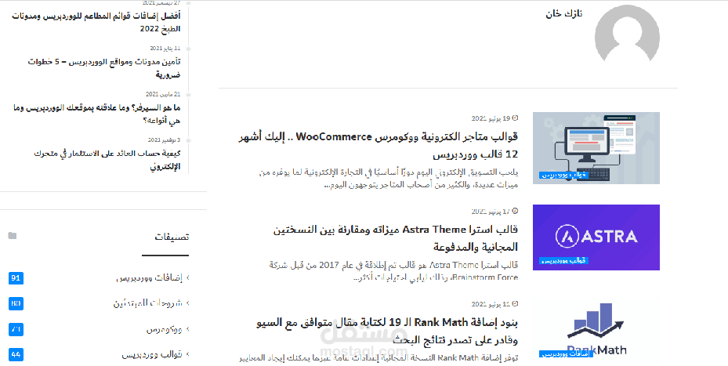The width and height of the screenshot is (728, 366).
Task: Open the ووكومرس category
Action: pyautogui.click(x=164, y=329)
